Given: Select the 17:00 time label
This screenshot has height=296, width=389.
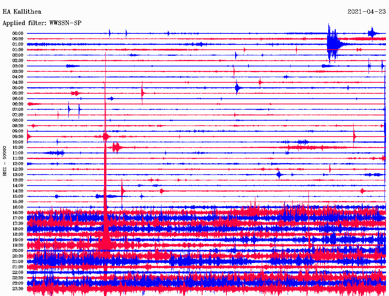Looking at the screenshot, I should (18, 219).
